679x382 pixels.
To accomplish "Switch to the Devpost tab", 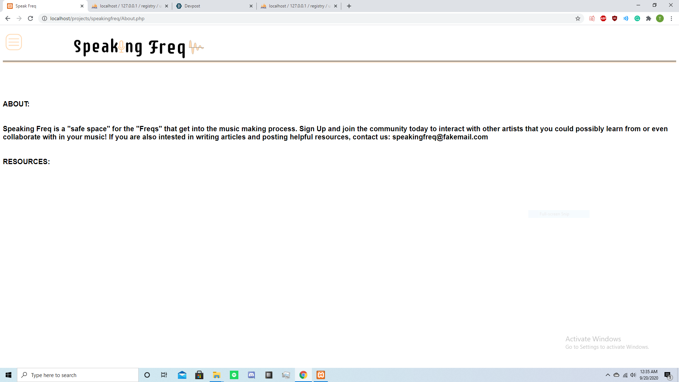I will coord(212,6).
